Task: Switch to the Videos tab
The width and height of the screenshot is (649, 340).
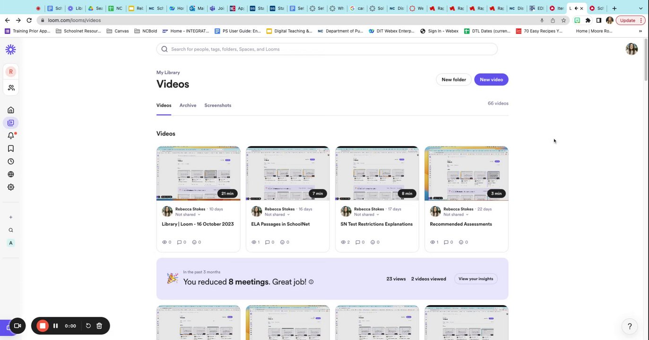Action: [164, 105]
